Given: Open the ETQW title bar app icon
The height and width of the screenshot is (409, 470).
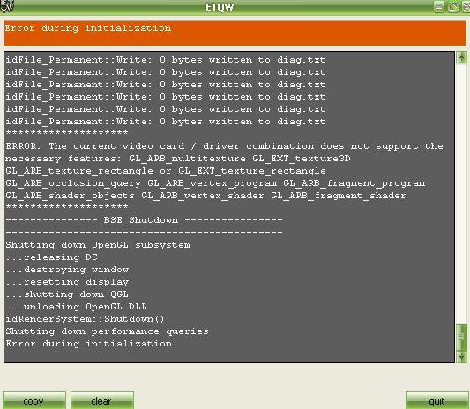Looking at the screenshot, I should point(6,6).
